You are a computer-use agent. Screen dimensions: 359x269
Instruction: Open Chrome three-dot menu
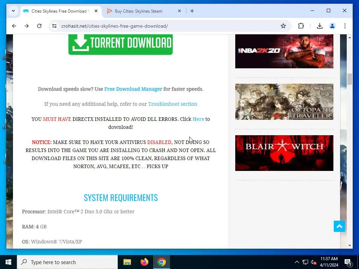[x=345, y=26]
